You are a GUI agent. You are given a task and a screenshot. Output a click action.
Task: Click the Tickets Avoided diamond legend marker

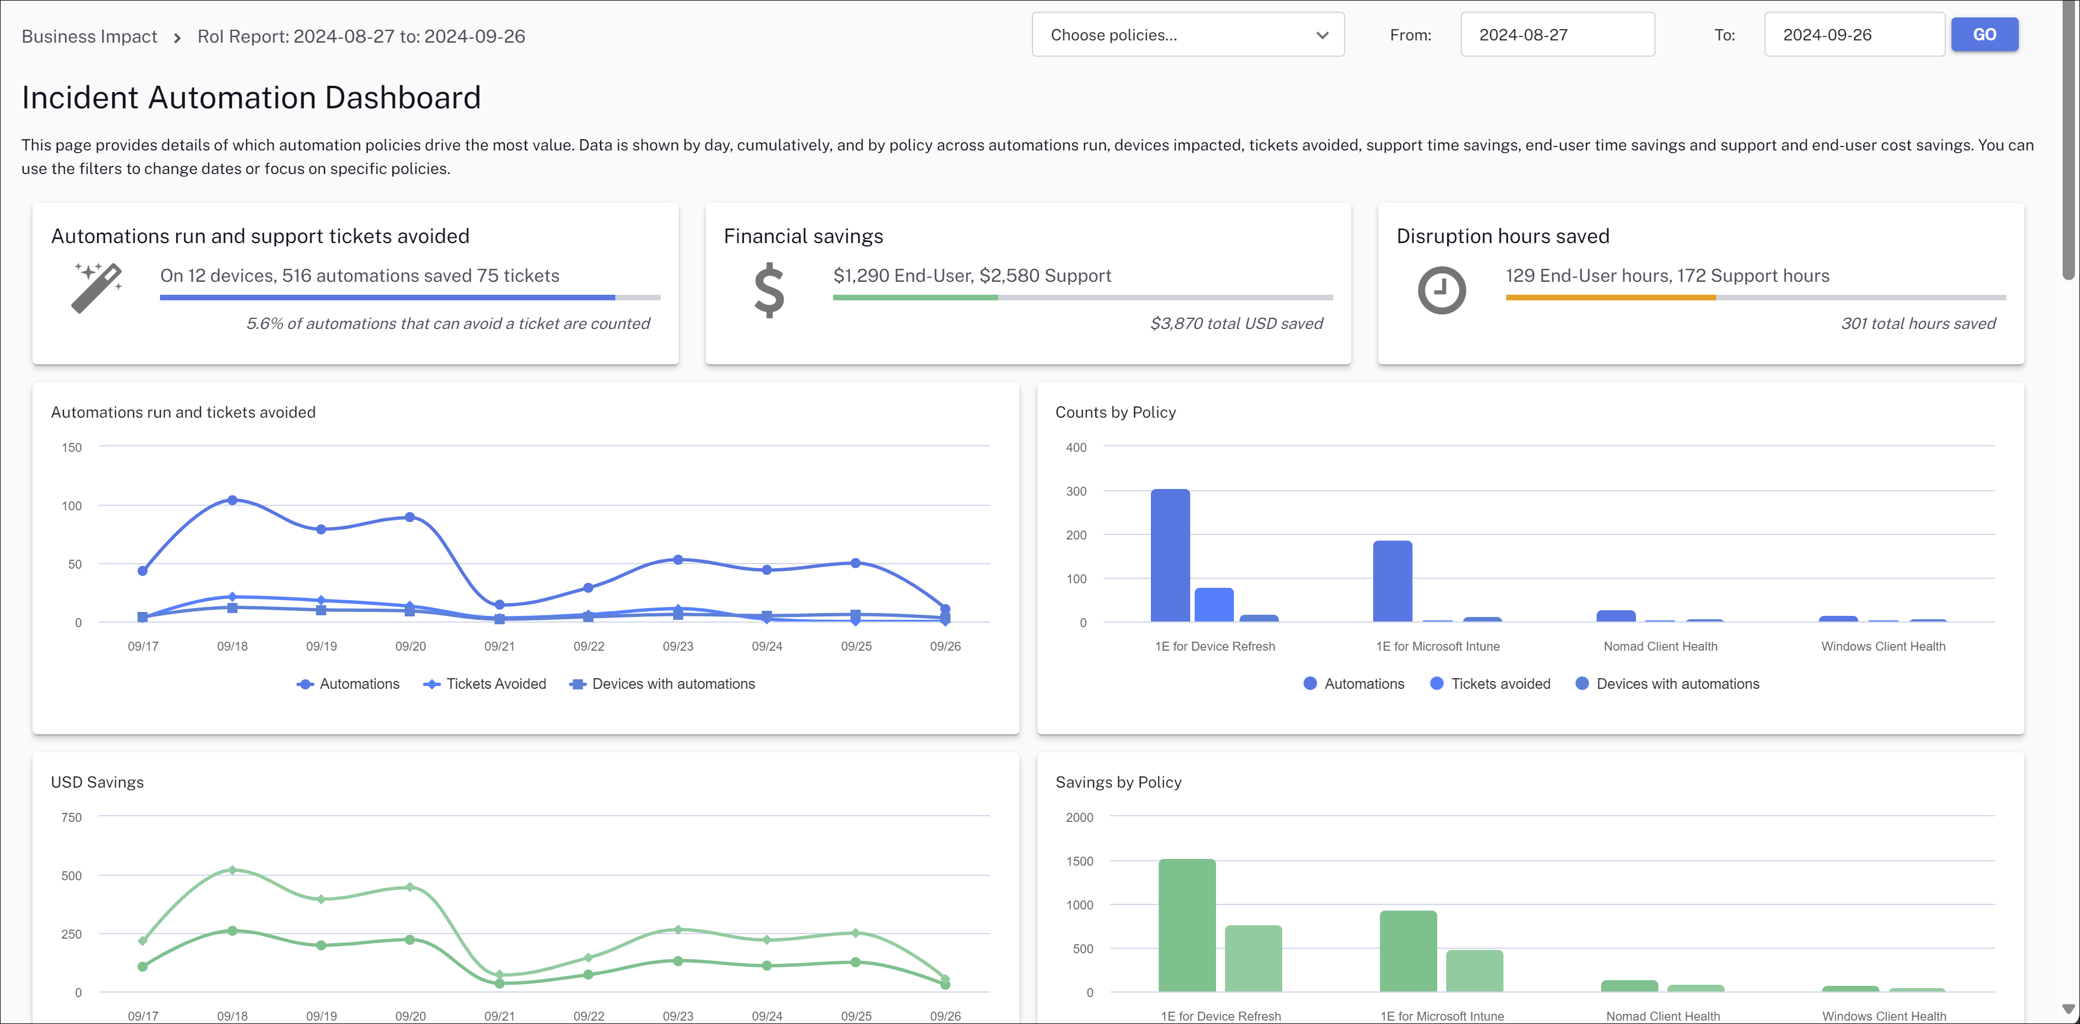point(432,684)
